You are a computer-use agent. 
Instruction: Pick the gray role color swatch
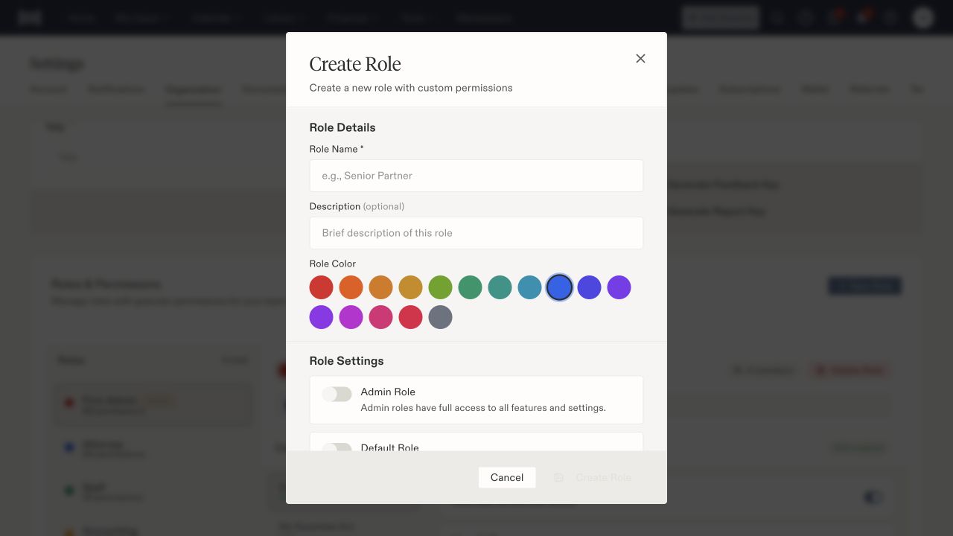[441, 317]
